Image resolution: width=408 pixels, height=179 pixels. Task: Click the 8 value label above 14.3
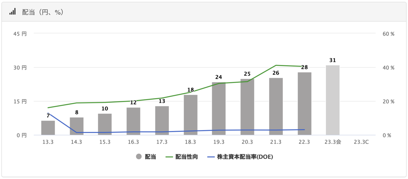[76, 113]
